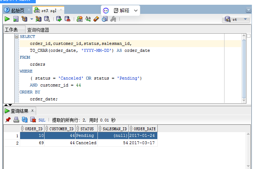Print the query results with printer icon
The image size is (253, 169).
click(16, 120)
